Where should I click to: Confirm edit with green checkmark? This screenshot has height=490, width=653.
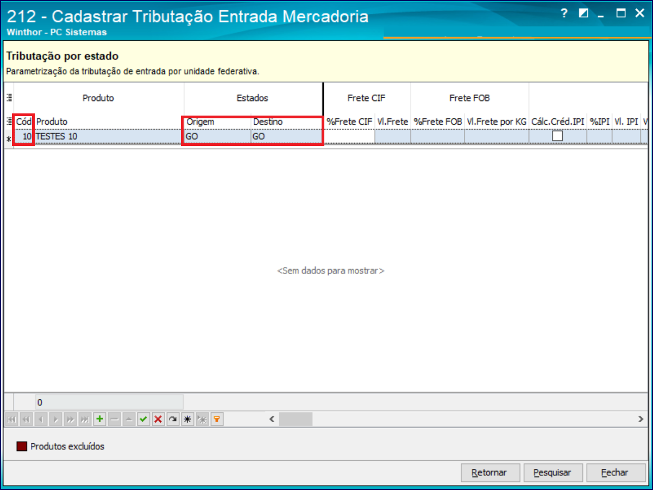[x=143, y=419]
